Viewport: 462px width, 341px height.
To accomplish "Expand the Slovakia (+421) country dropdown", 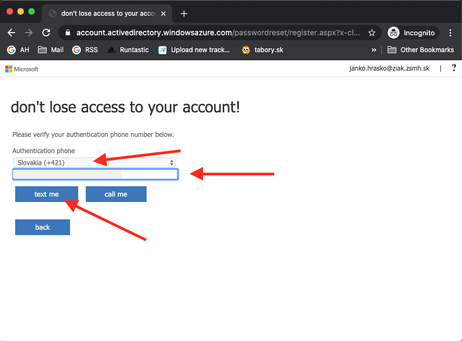I will (x=94, y=162).
